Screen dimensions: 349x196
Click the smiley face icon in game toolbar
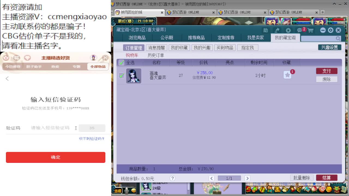pos(329,189)
